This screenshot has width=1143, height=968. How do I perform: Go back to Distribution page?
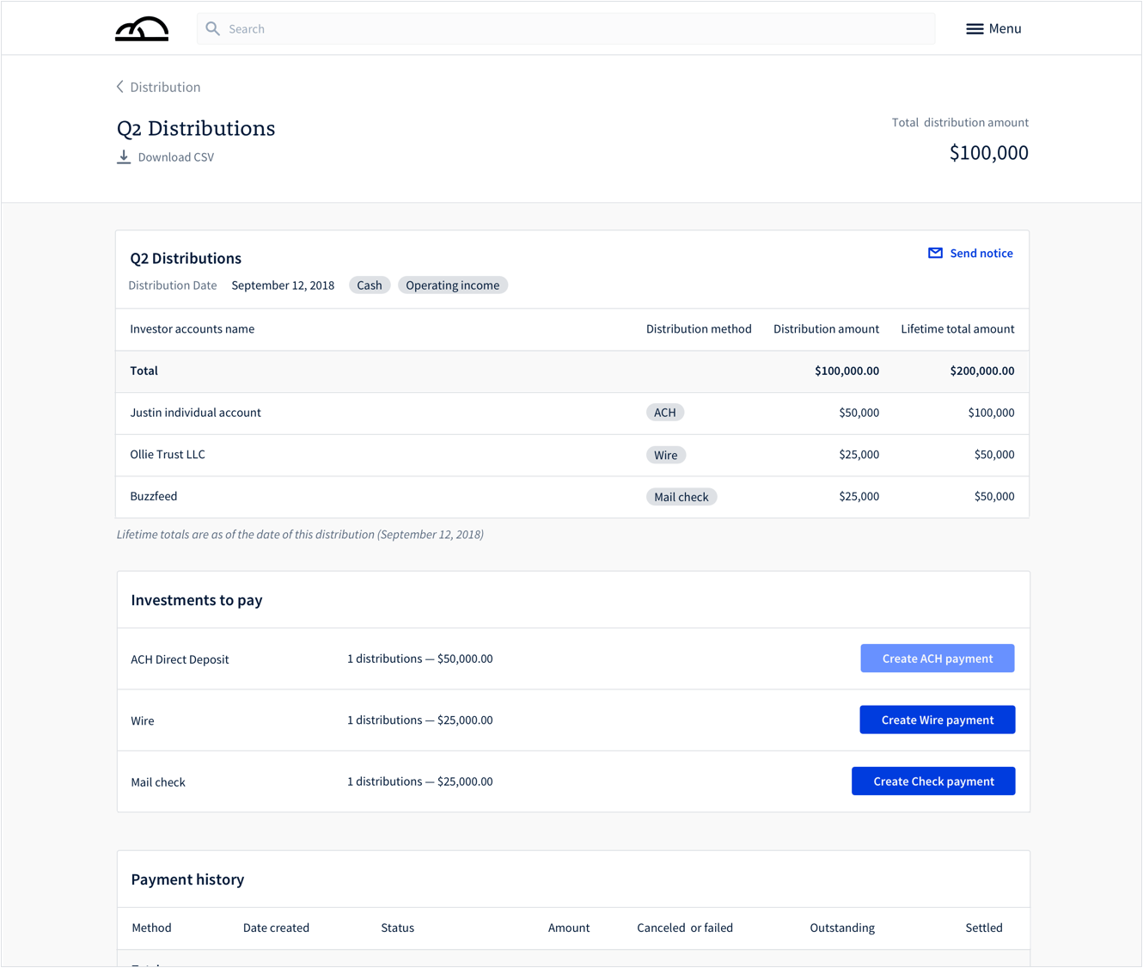(x=165, y=87)
